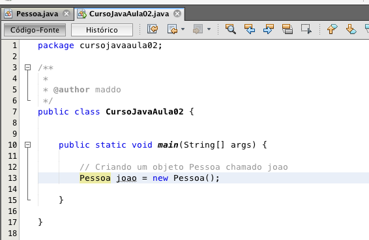Screen dimensions: 369x240
Task: Click the '*/' comment end on line 6
Action: [48, 101]
